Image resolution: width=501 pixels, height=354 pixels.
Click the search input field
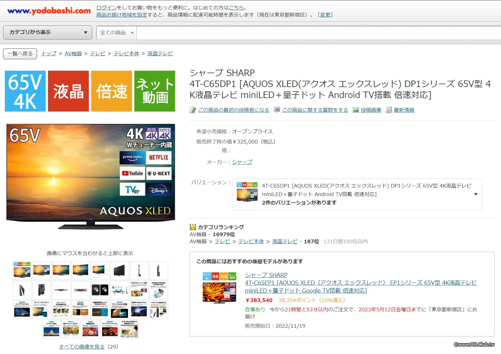point(319,33)
